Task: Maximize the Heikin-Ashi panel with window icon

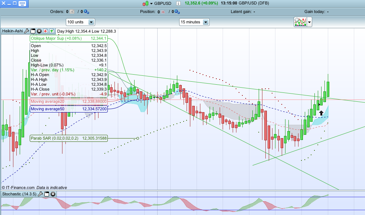Action: (33, 31)
